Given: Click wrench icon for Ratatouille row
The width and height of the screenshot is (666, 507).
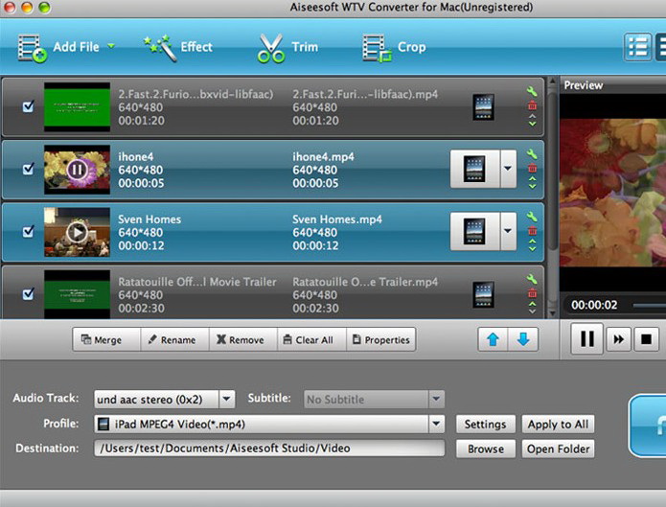Looking at the screenshot, I should [x=532, y=279].
